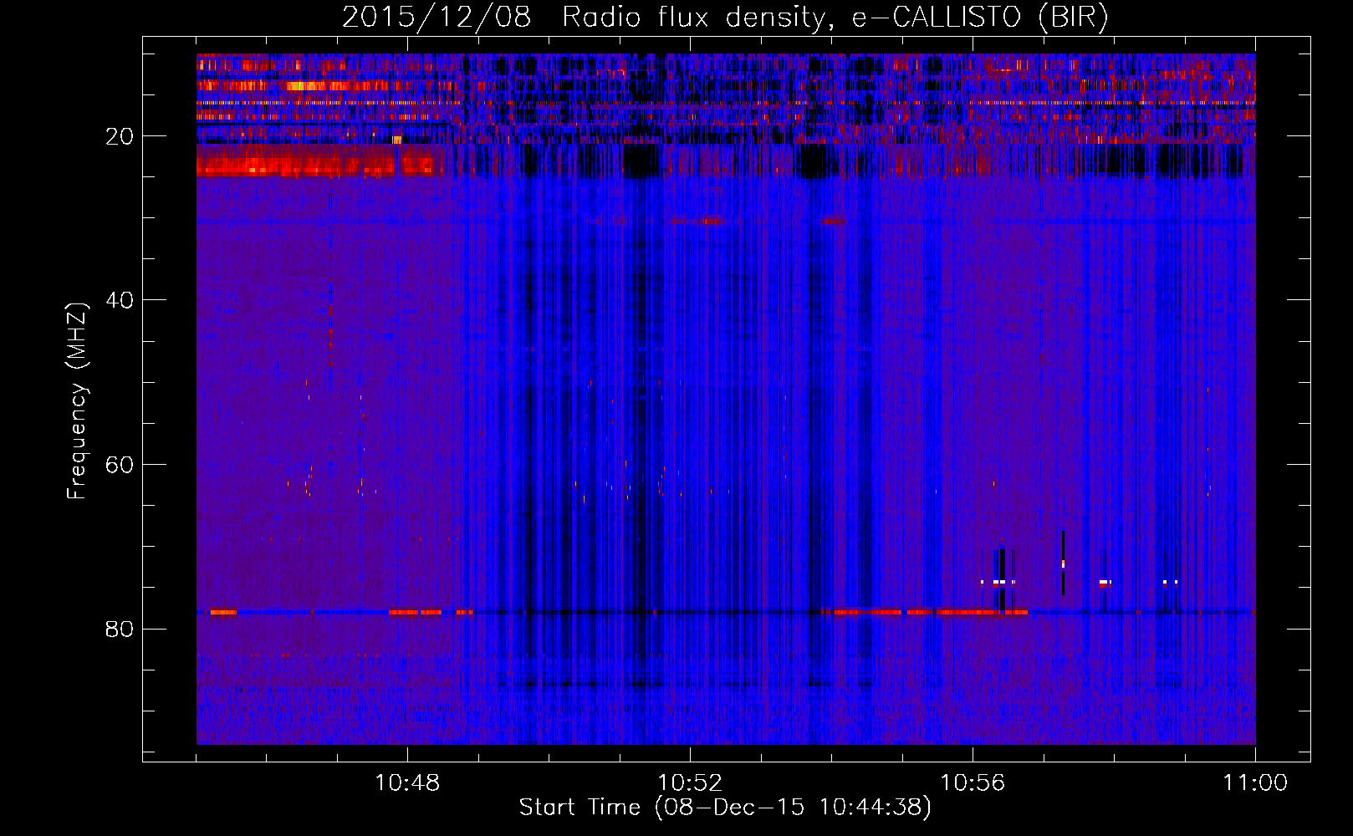1353x836 pixels.
Task: Click the 'Start Time (08-Dec-15 10:44:38)' label
Action: tap(725, 808)
